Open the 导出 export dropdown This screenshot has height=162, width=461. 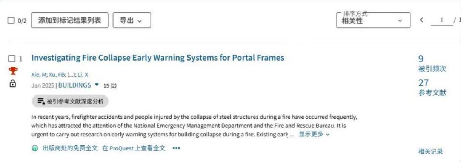tap(131, 20)
